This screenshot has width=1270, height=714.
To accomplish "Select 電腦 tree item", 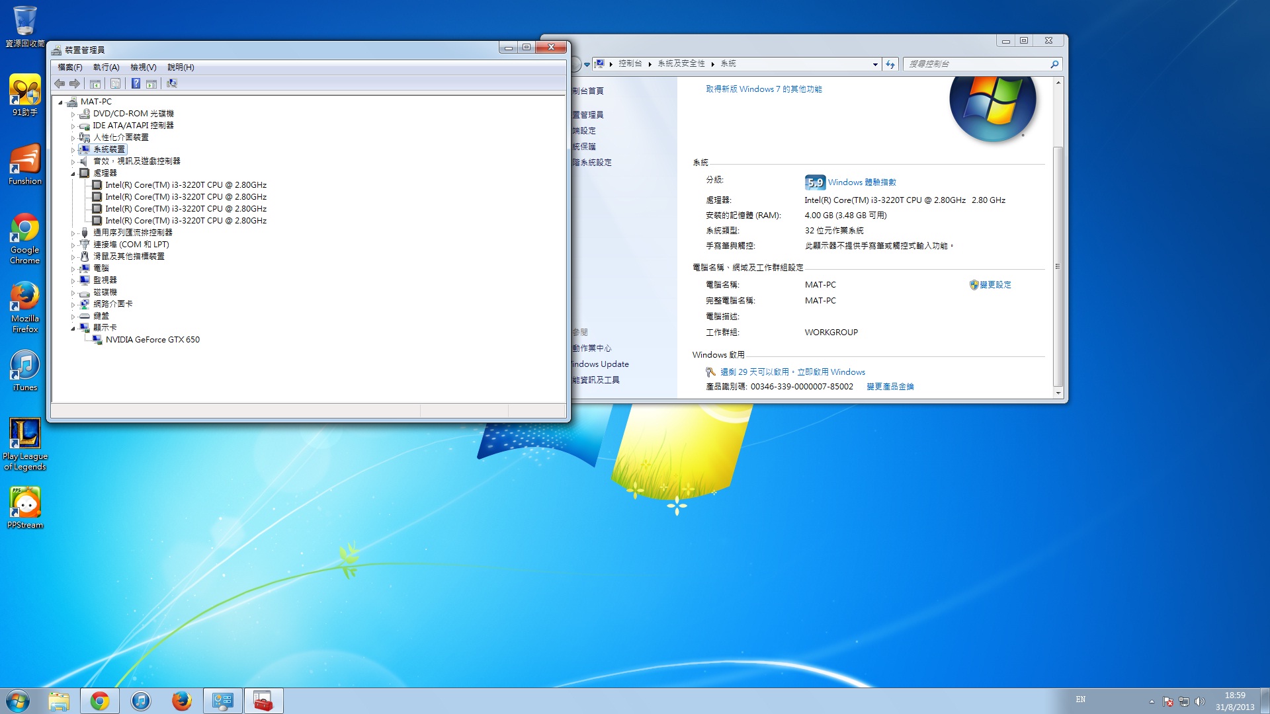I will point(101,268).
